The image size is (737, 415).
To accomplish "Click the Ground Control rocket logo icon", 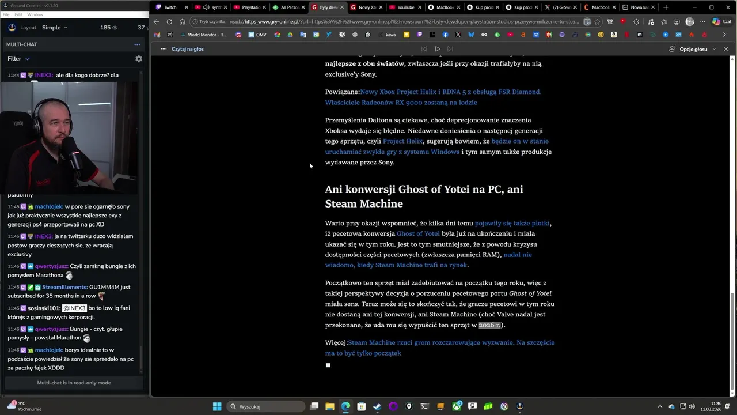I will pyautogui.click(x=12, y=28).
